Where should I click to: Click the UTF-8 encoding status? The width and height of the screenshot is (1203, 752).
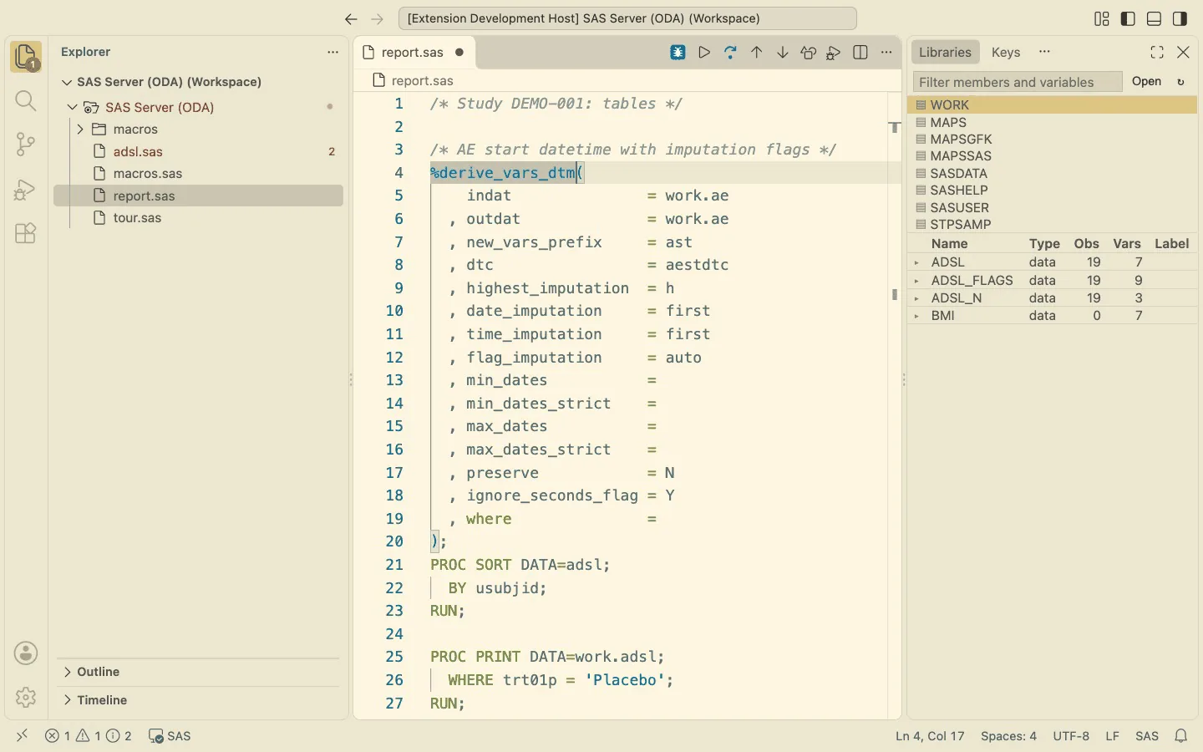(x=1071, y=736)
